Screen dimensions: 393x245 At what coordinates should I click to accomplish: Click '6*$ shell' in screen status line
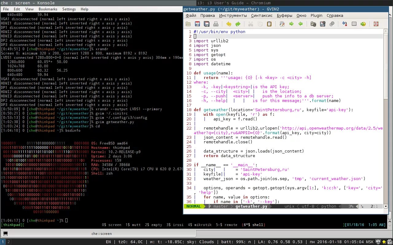click(253, 225)
